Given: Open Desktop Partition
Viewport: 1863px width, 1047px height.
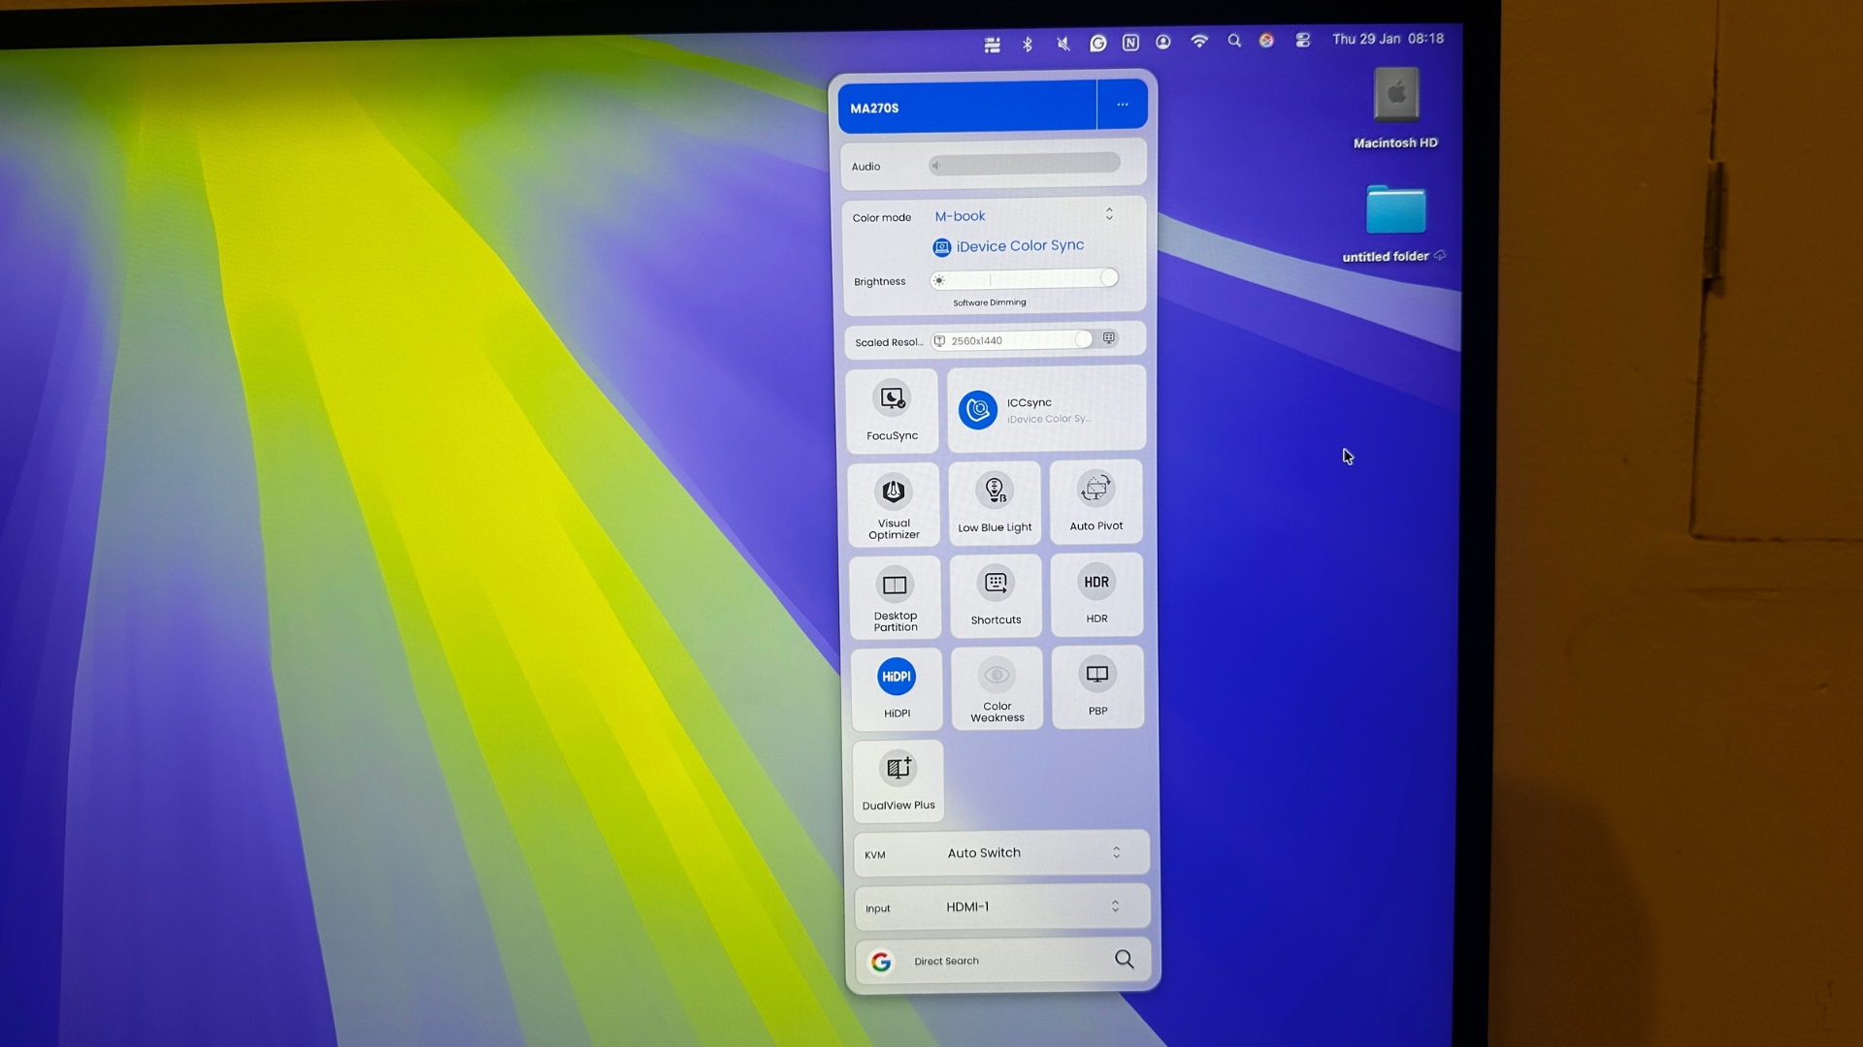Looking at the screenshot, I should pos(895,595).
